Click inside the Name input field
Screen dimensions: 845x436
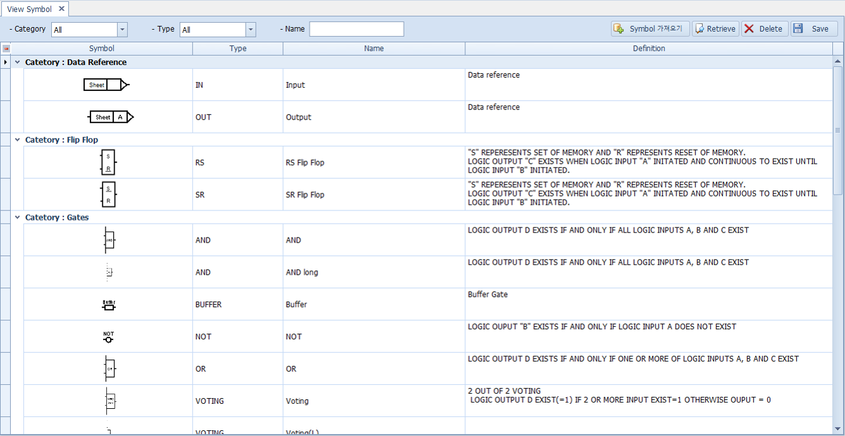pos(356,28)
